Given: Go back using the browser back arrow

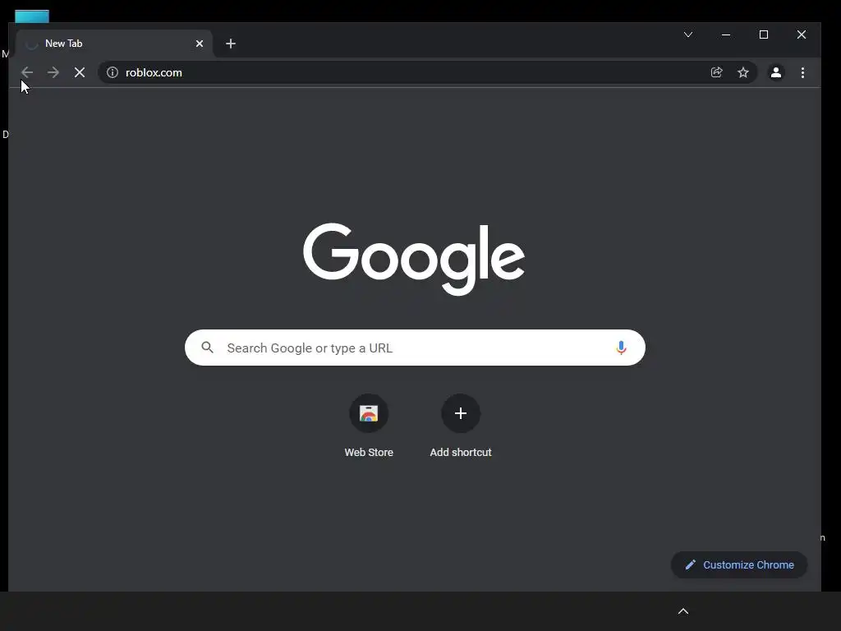Looking at the screenshot, I should pyautogui.click(x=27, y=72).
